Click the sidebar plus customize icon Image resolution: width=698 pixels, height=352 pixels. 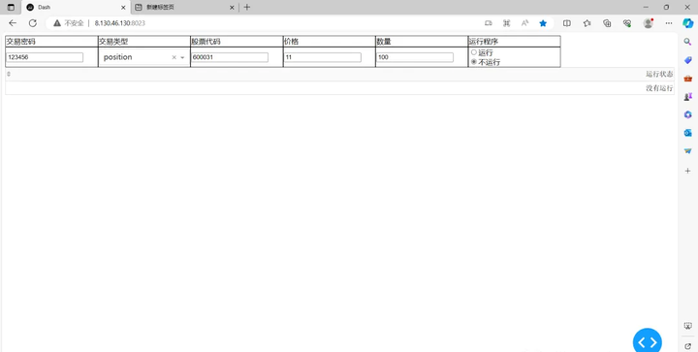pyautogui.click(x=687, y=171)
